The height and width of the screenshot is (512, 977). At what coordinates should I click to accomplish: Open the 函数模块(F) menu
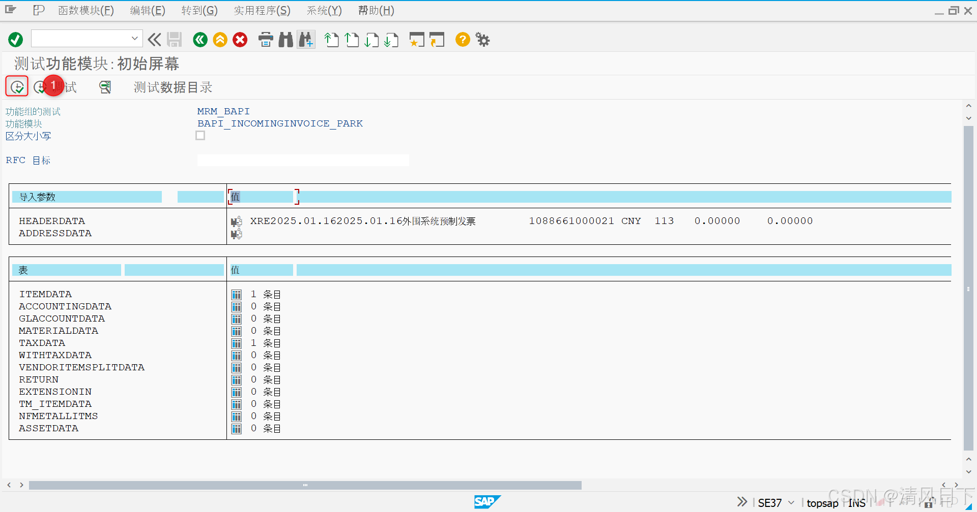click(85, 10)
